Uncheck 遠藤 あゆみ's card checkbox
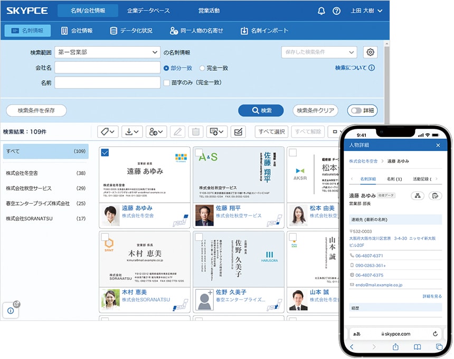This screenshot has height=359, width=454. tap(105, 152)
